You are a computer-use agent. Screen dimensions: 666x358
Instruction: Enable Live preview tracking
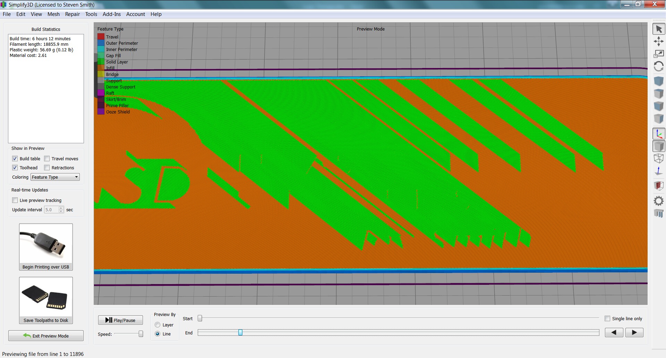(x=15, y=200)
